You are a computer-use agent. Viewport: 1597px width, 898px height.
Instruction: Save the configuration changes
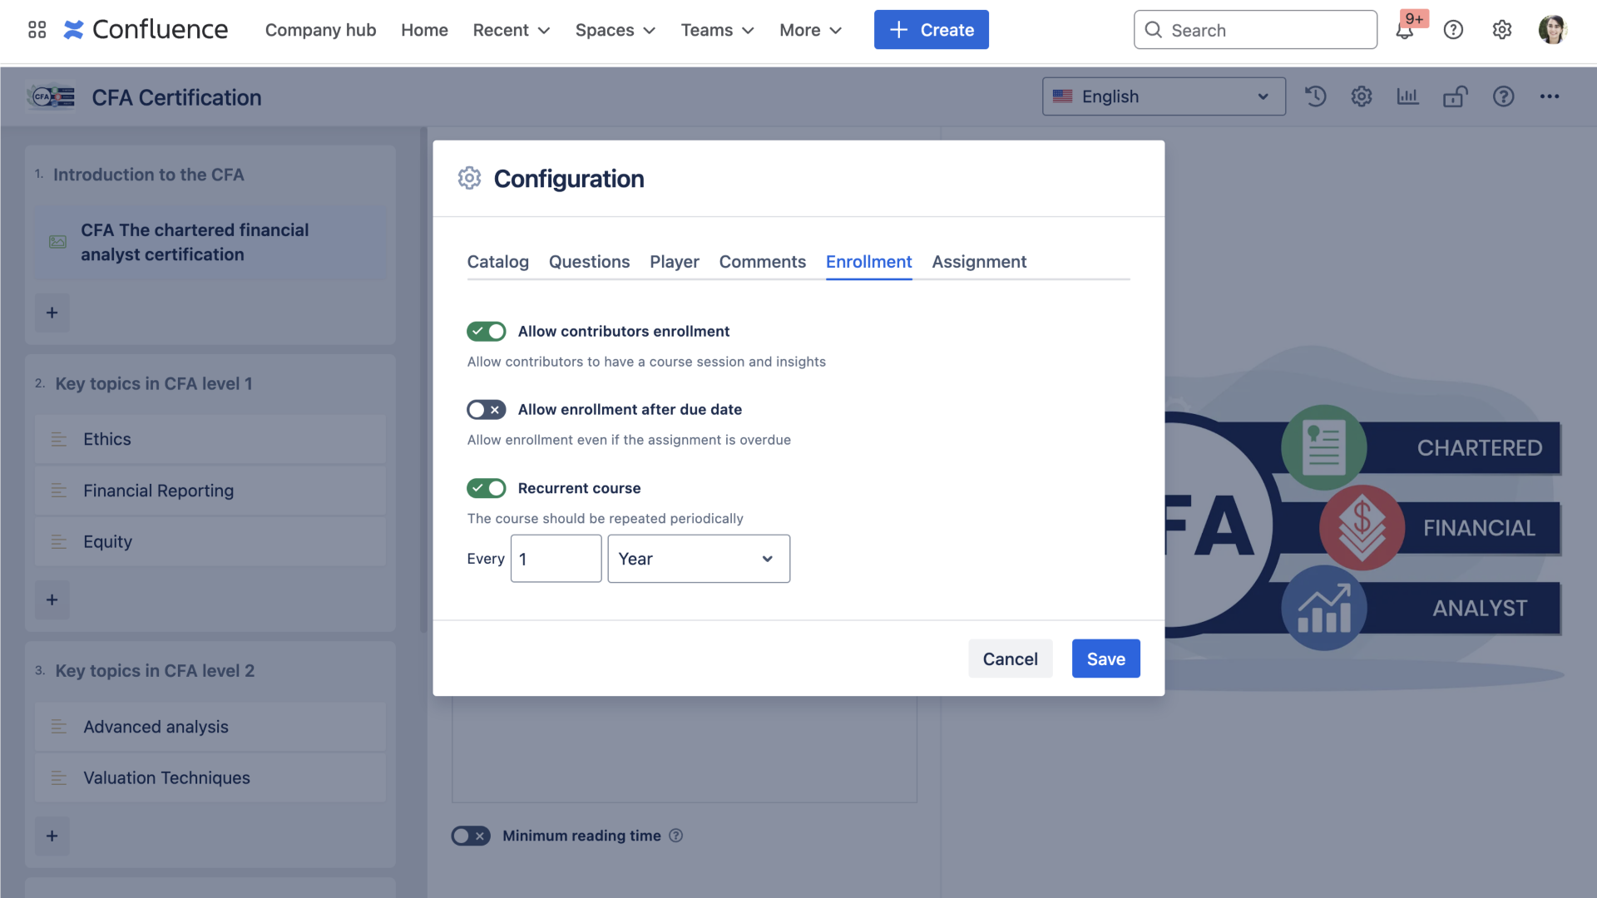click(1105, 659)
